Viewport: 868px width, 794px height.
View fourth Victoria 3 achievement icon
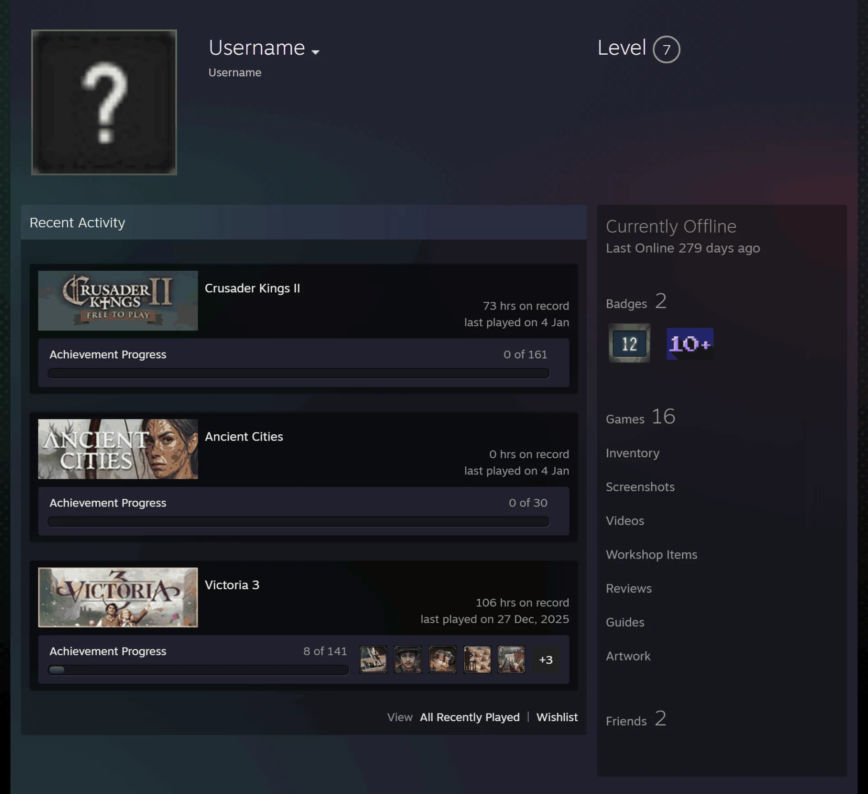pyautogui.click(x=477, y=659)
